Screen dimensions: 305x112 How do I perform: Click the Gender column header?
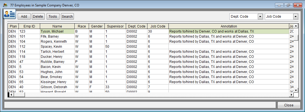97,26
